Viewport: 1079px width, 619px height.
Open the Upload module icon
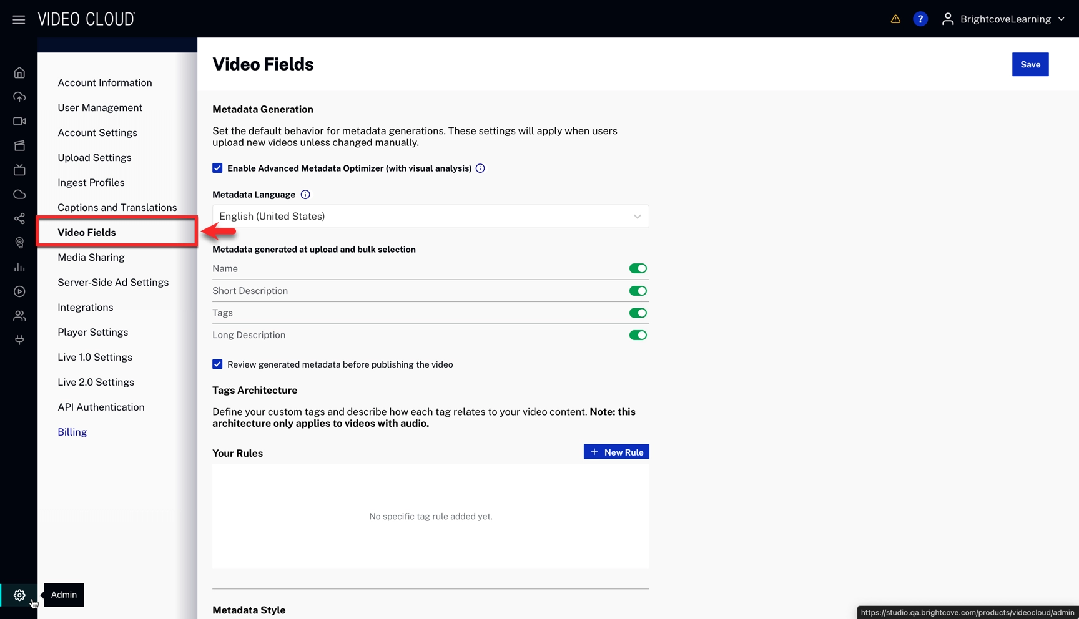point(19,97)
